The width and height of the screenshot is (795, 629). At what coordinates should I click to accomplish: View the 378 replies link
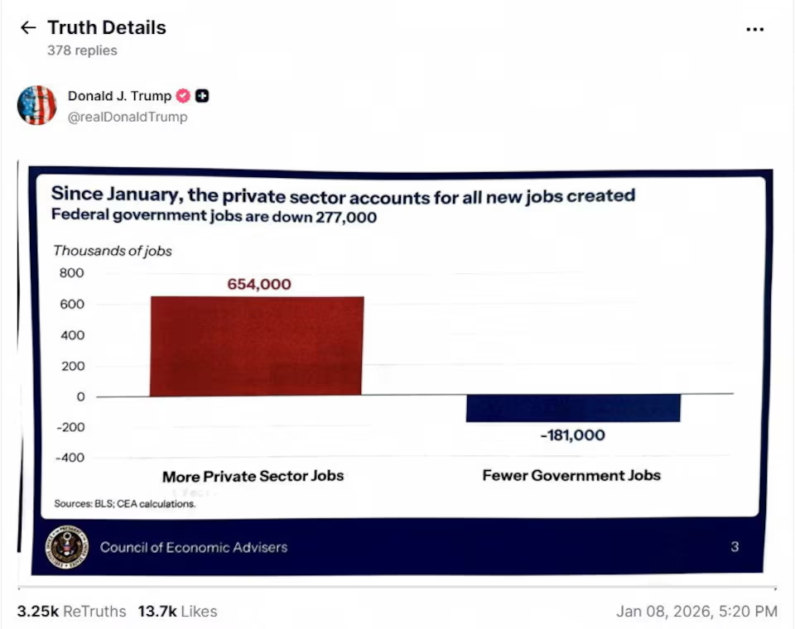(82, 50)
